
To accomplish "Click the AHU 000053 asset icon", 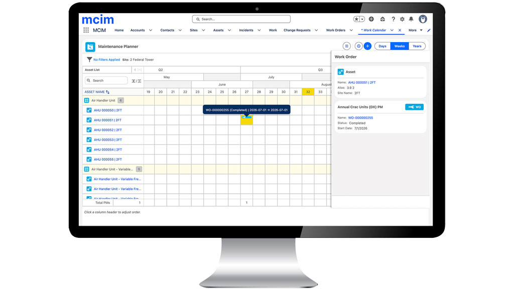I will pyautogui.click(x=89, y=140).
